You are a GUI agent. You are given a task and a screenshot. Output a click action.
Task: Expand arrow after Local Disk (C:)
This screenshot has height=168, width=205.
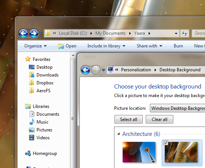pos(91,34)
